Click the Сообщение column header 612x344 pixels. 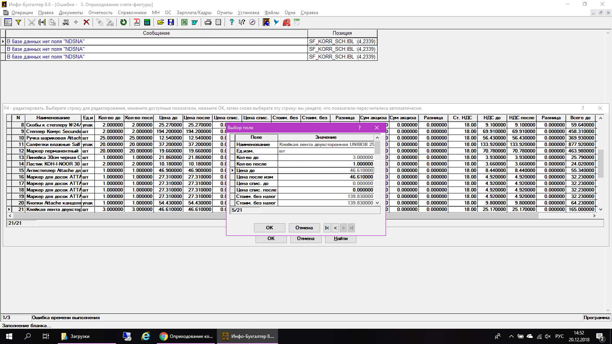tap(156, 33)
